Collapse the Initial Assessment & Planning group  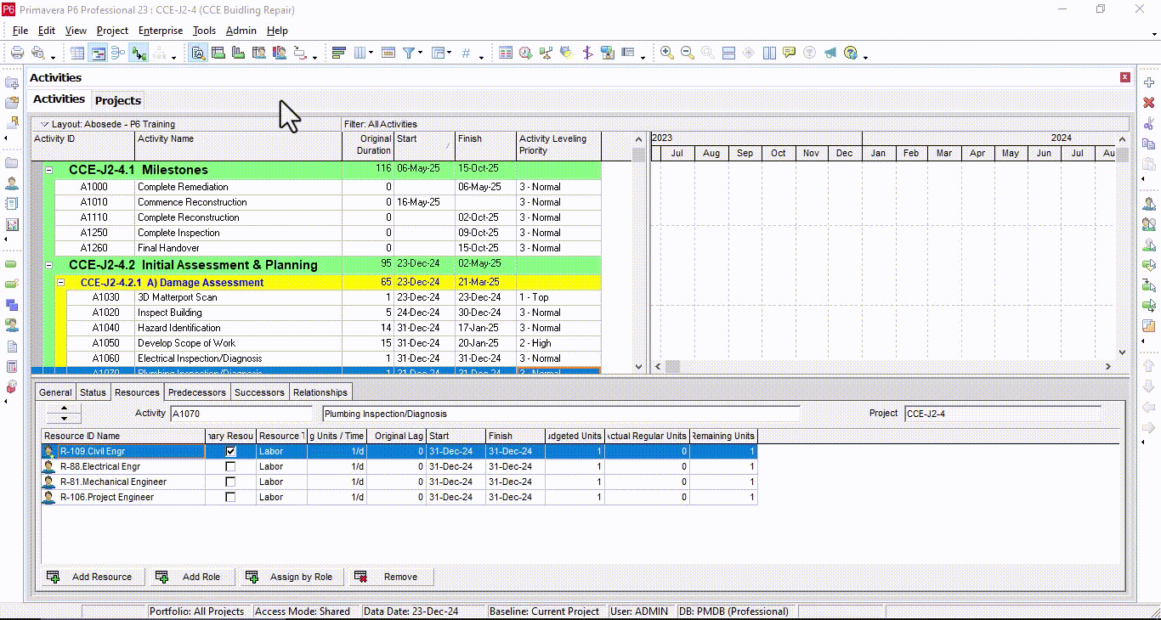tap(48, 265)
